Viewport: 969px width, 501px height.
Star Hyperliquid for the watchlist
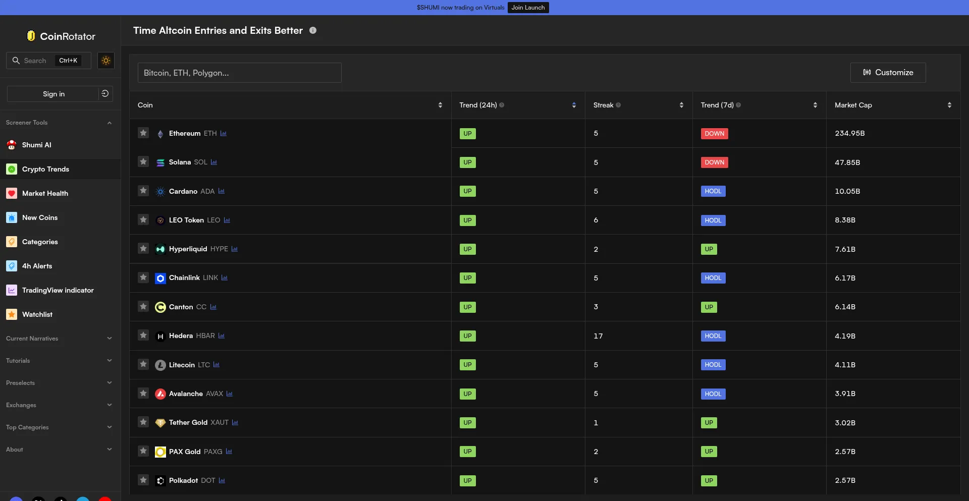click(x=143, y=249)
